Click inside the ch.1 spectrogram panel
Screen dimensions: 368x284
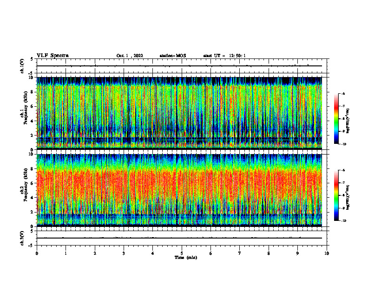[179, 113]
